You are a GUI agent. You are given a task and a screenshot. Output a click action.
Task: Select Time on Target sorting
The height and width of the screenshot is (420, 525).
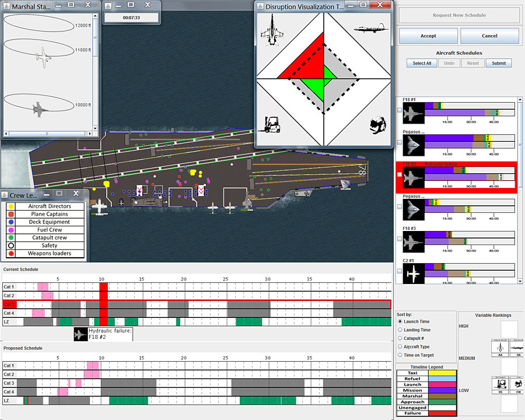[x=400, y=355]
